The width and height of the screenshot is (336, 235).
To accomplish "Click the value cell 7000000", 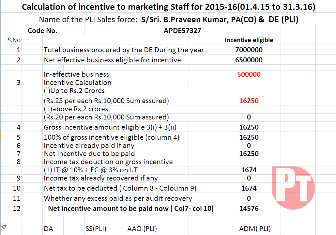I will [x=249, y=50].
